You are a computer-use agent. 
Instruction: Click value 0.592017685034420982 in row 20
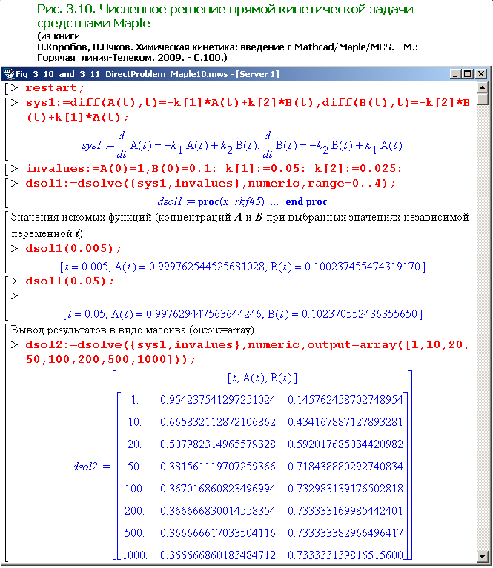coord(345,444)
